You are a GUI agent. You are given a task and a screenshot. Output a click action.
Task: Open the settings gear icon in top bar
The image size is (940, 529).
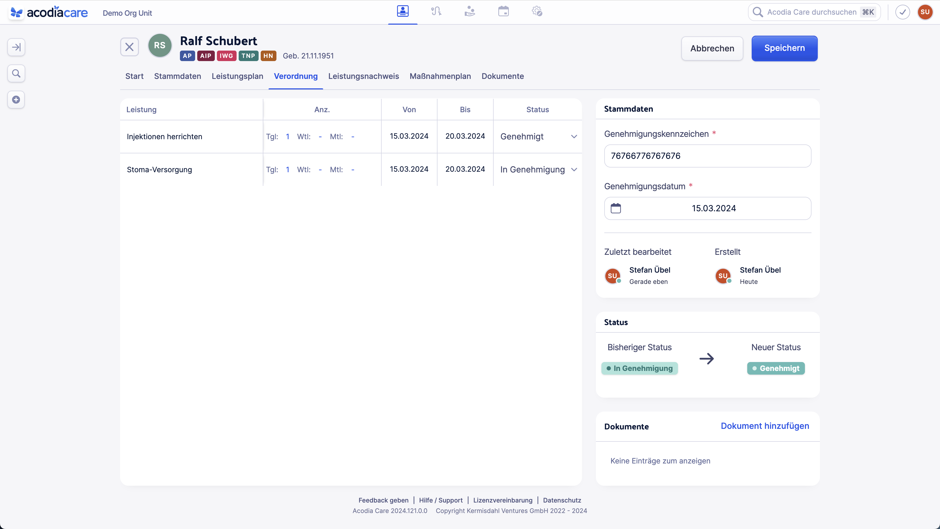point(537,12)
